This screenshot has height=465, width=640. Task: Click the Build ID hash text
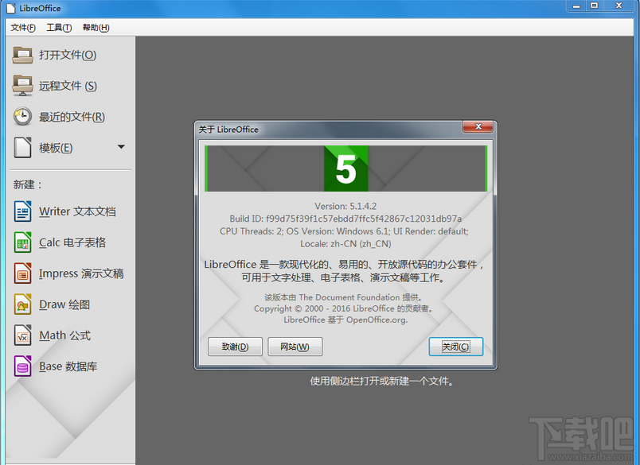[x=346, y=216]
